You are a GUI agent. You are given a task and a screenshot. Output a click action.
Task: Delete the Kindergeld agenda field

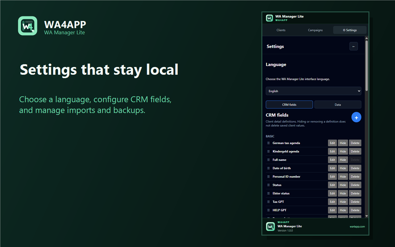coord(355,151)
